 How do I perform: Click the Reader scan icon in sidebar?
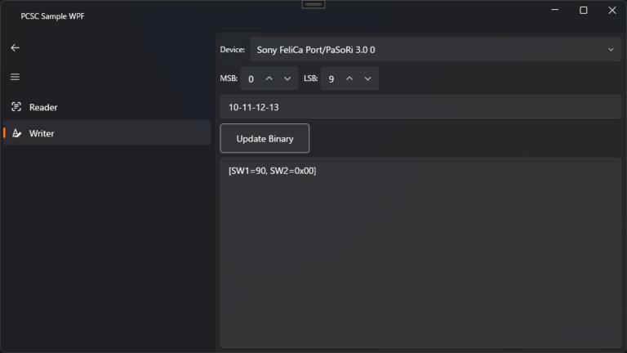(x=16, y=107)
